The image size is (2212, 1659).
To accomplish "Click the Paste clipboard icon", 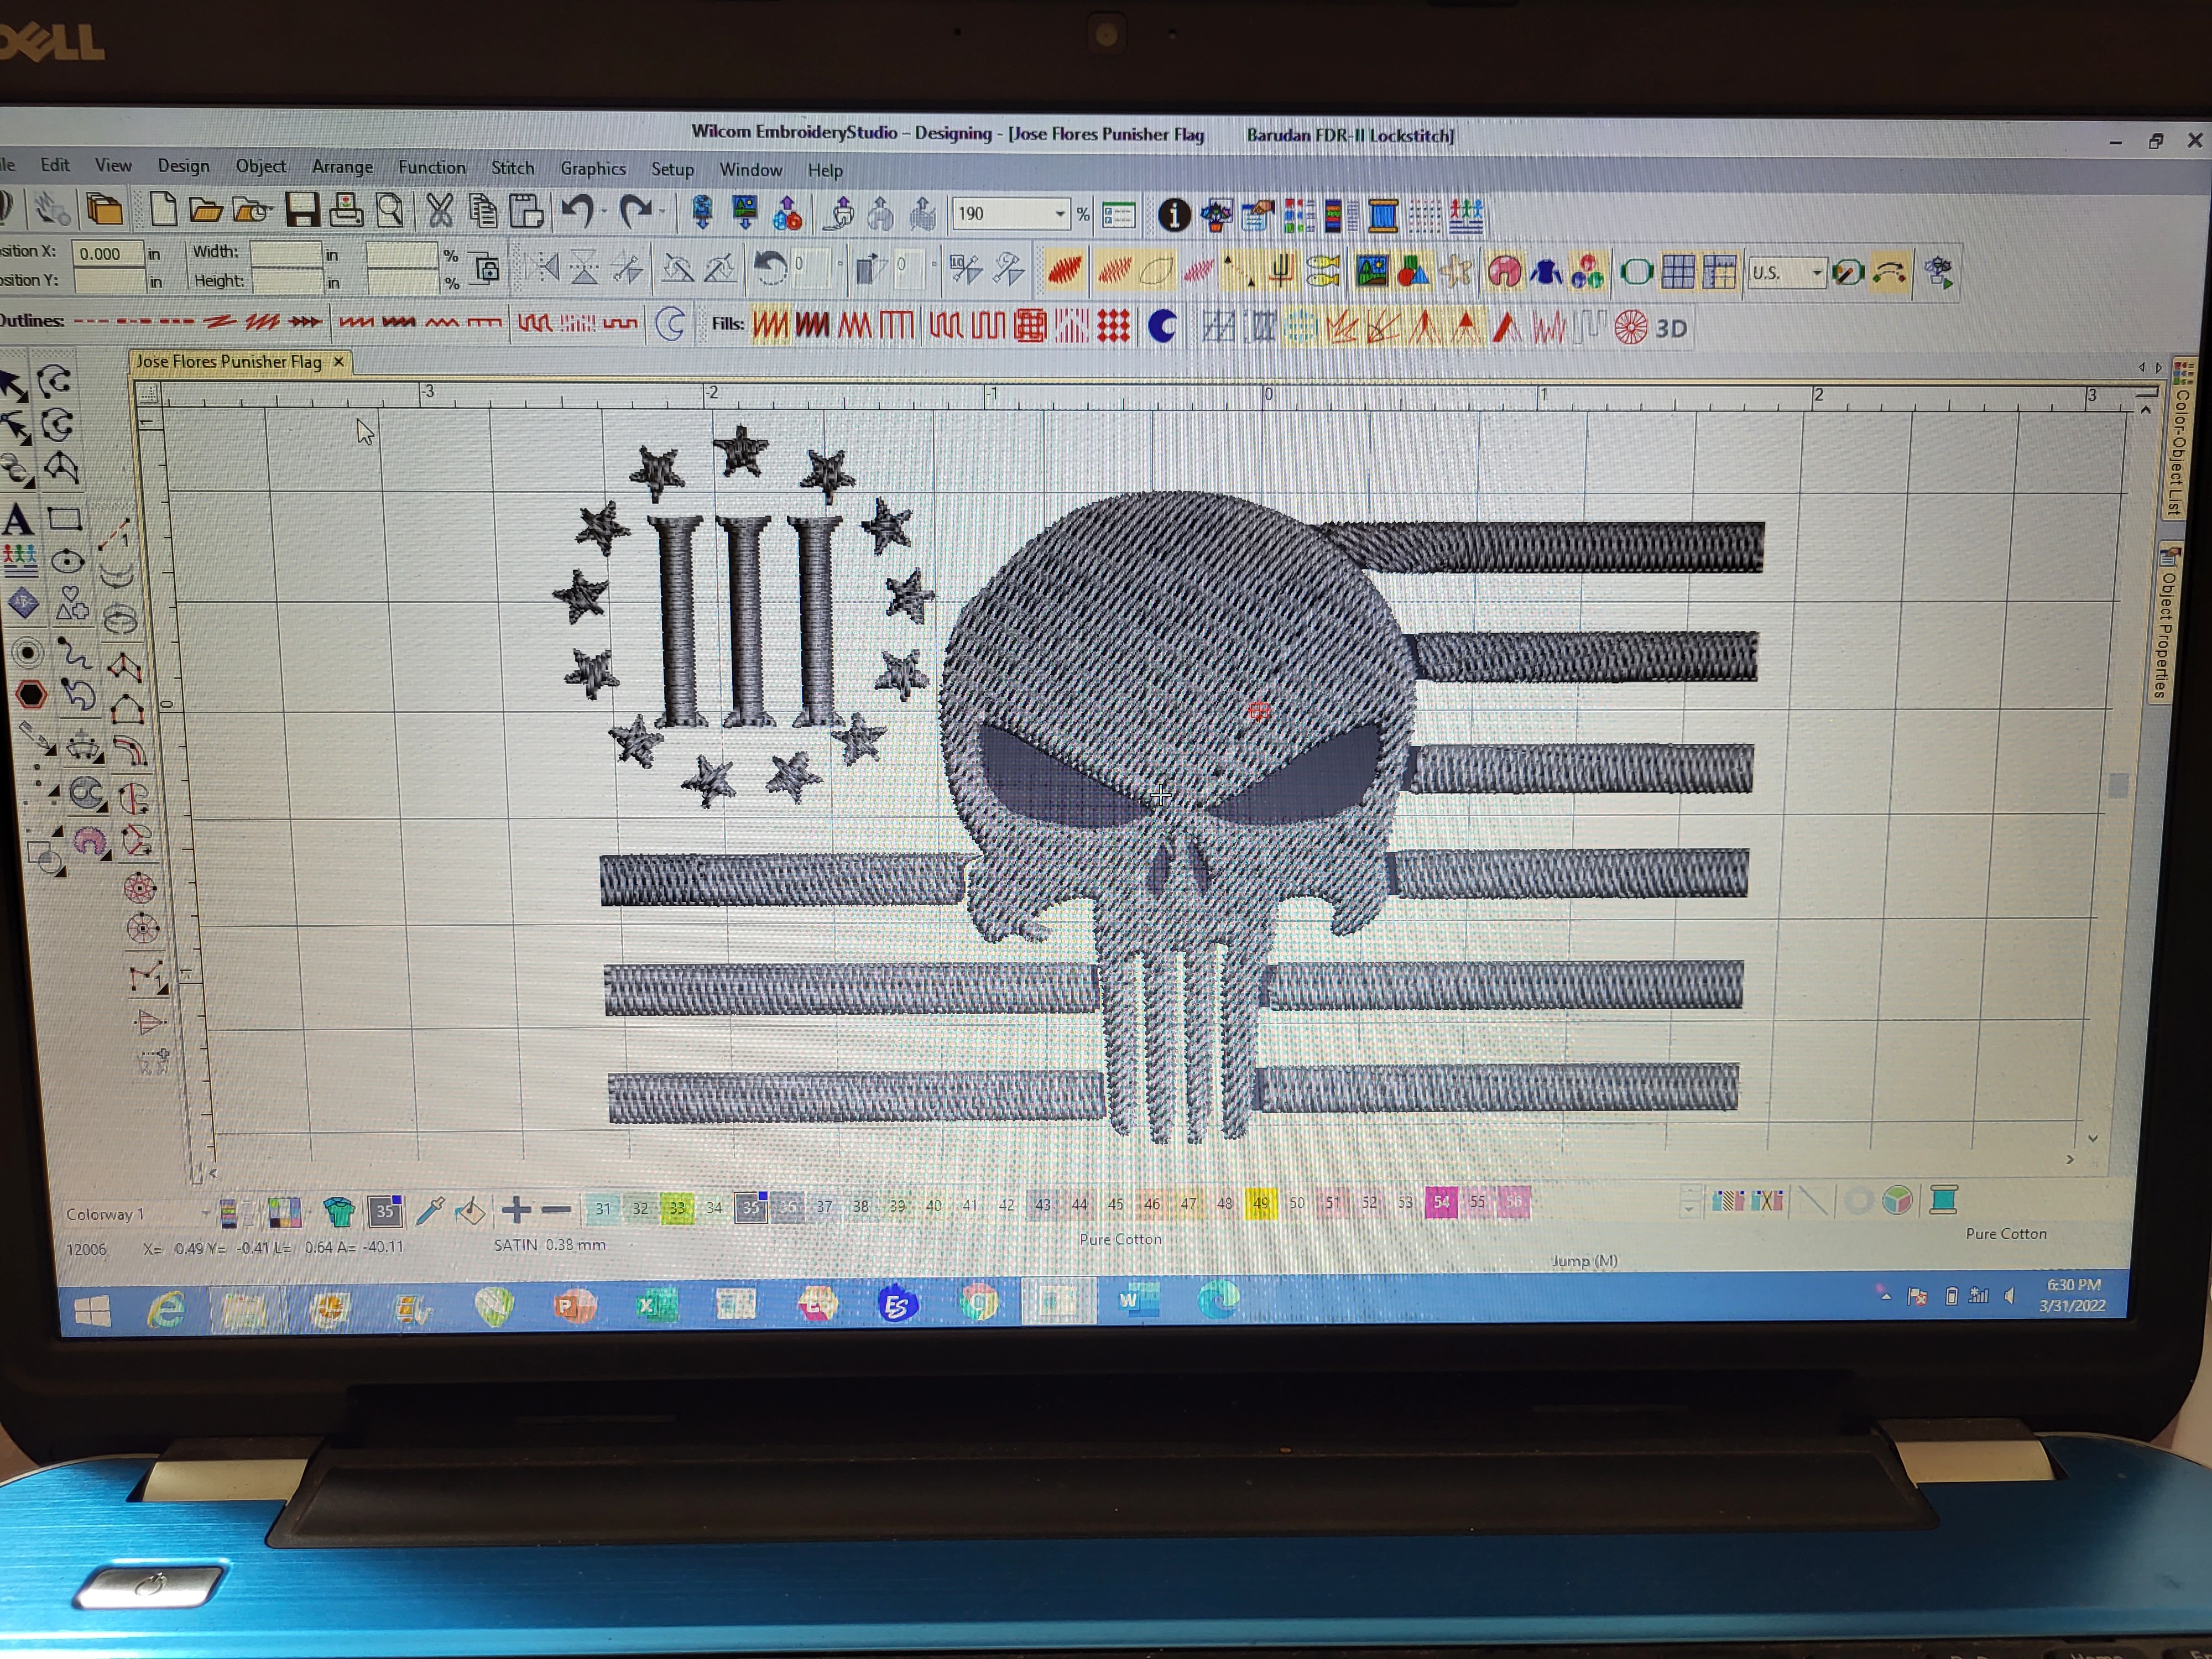I will pos(526,212).
